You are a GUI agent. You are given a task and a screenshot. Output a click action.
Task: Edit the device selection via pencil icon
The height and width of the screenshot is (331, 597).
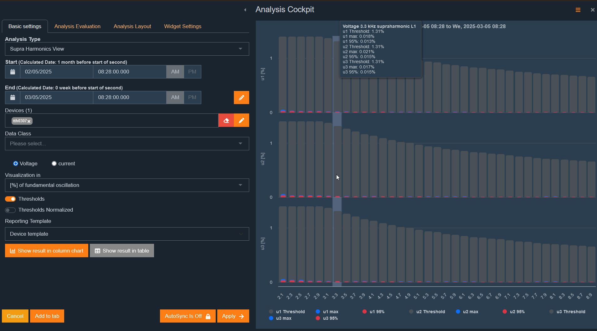coord(241,120)
